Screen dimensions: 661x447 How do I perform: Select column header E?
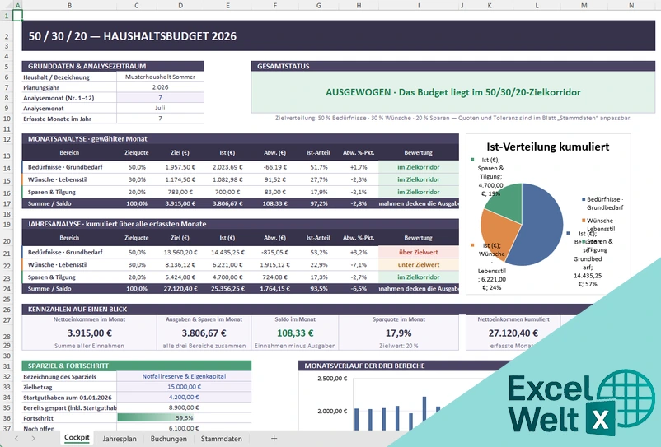(x=227, y=5)
